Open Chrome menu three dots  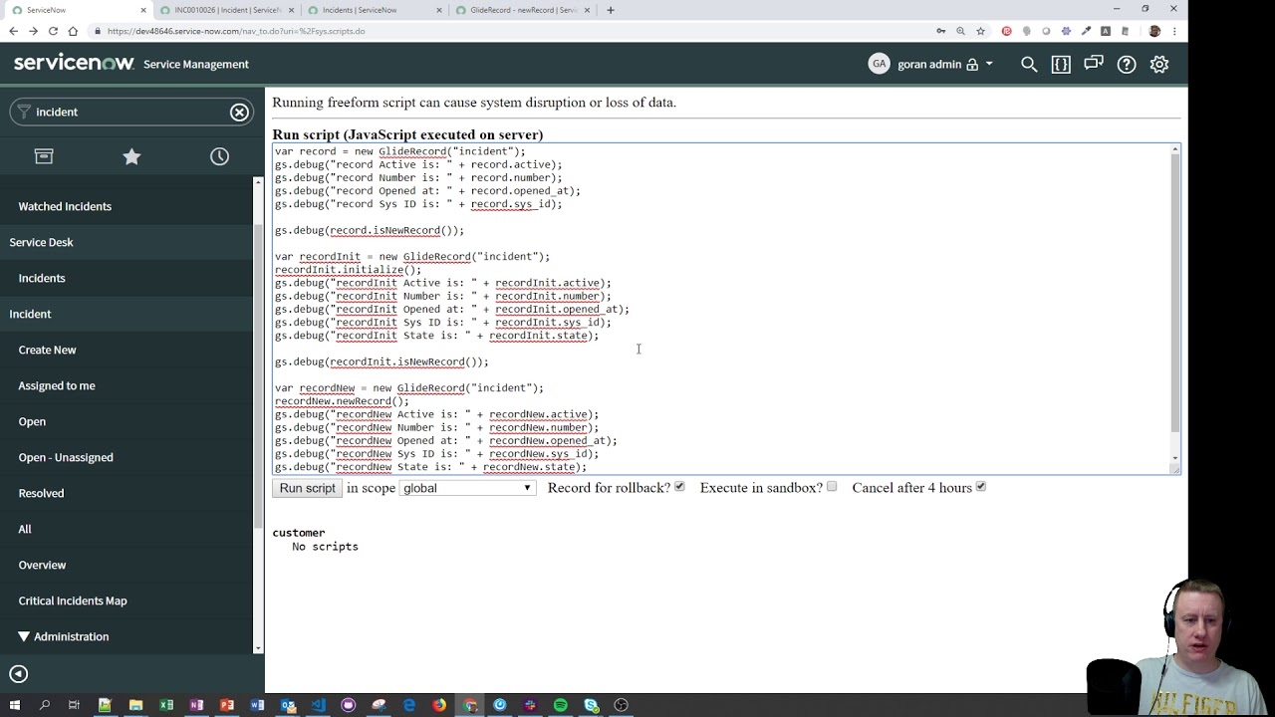1175,31
